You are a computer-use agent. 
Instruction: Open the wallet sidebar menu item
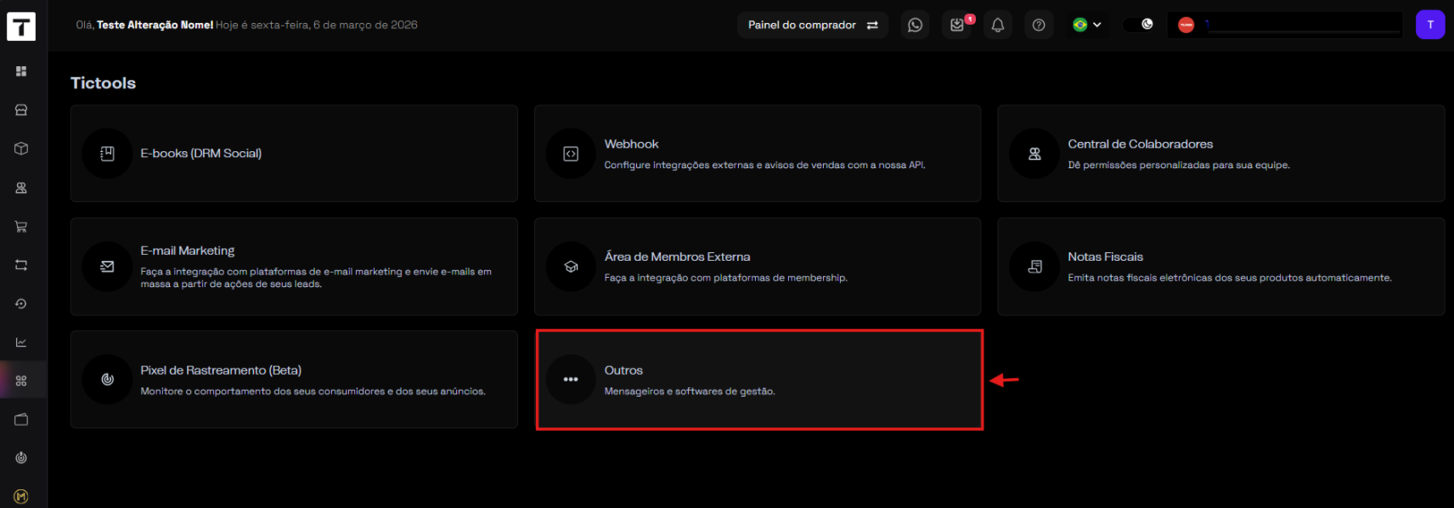pos(21,420)
